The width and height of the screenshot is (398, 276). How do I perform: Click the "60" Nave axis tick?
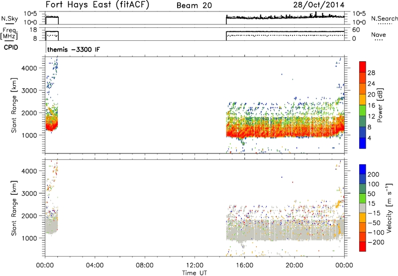[356, 30]
